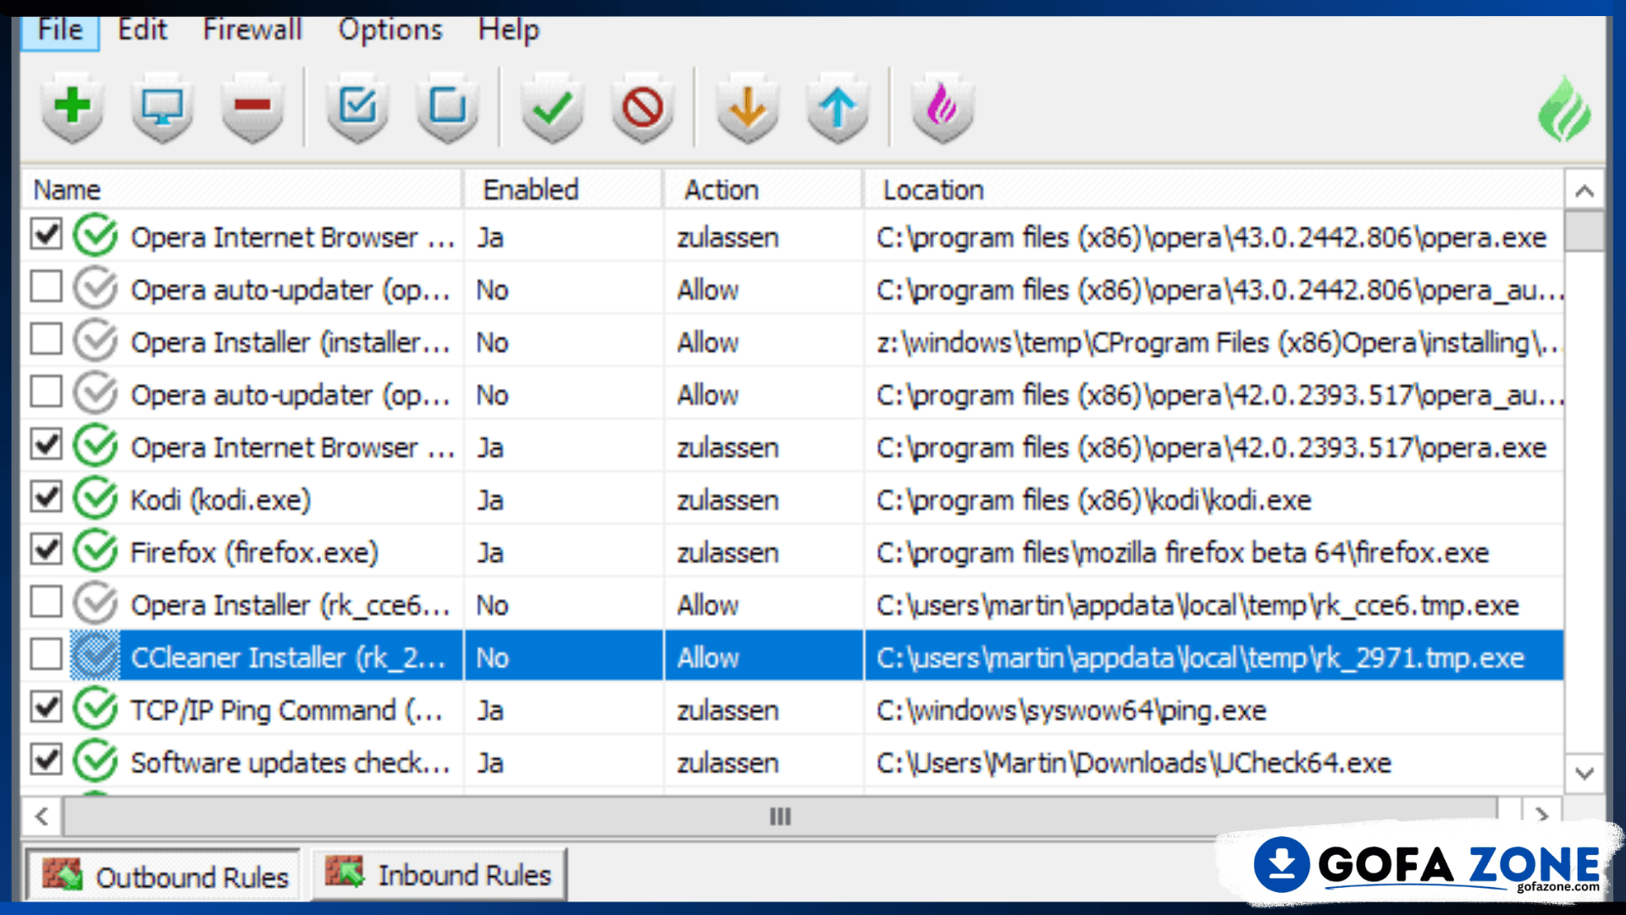Uncheck the Software updates check checkbox

[46, 759]
